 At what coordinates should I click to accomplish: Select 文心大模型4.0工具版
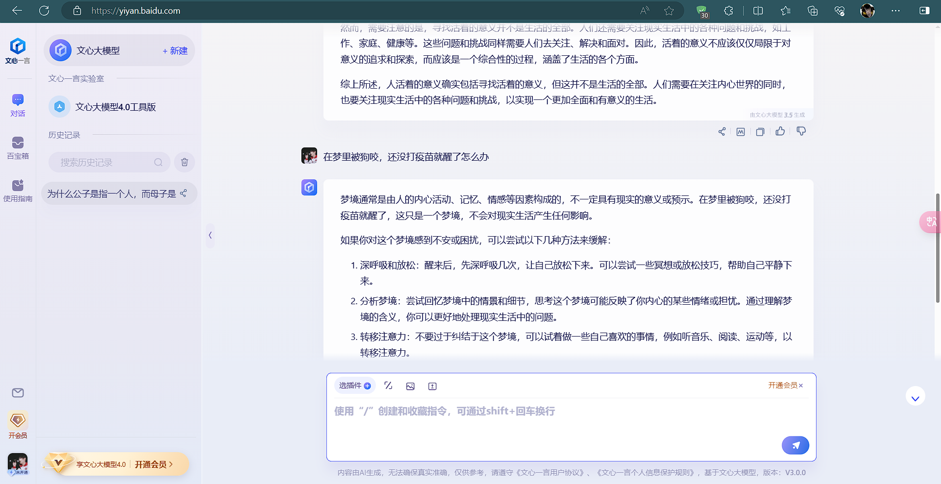pos(115,107)
